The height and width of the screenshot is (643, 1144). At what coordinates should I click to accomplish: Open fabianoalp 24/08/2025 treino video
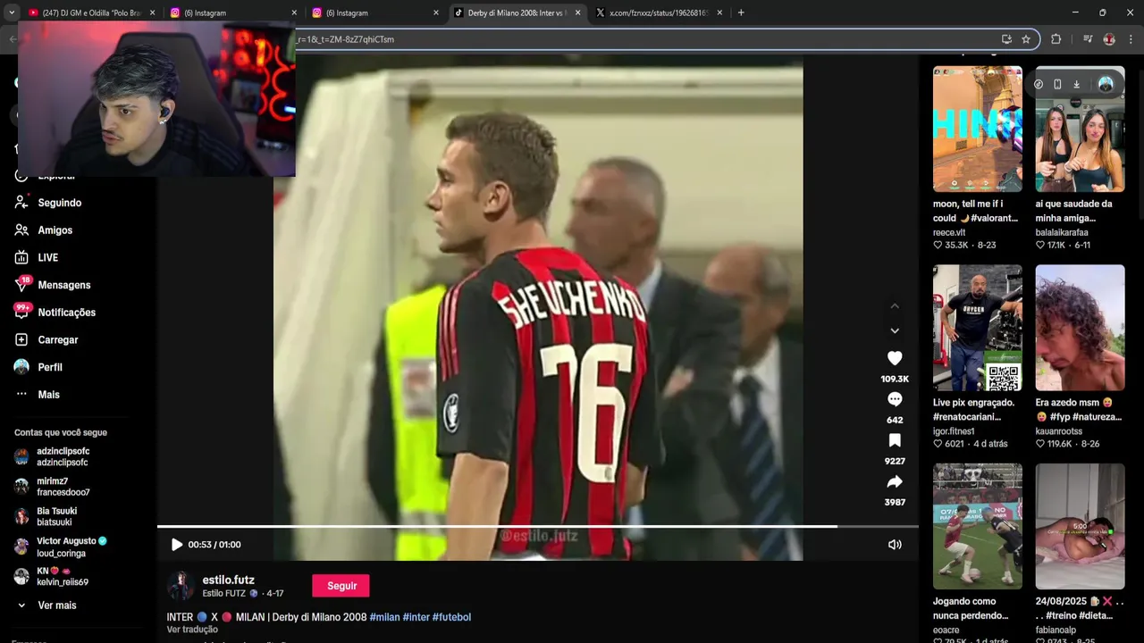1080,526
